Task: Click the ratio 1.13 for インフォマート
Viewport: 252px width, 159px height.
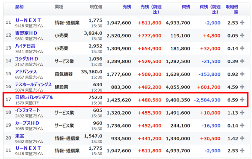Action: click(x=233, y=113)
